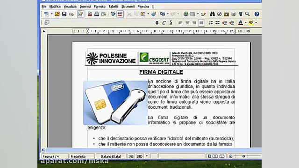Screen dimensions: 299x168
Task: Open the highlighting color dropdown
Action: pos(256,23)
